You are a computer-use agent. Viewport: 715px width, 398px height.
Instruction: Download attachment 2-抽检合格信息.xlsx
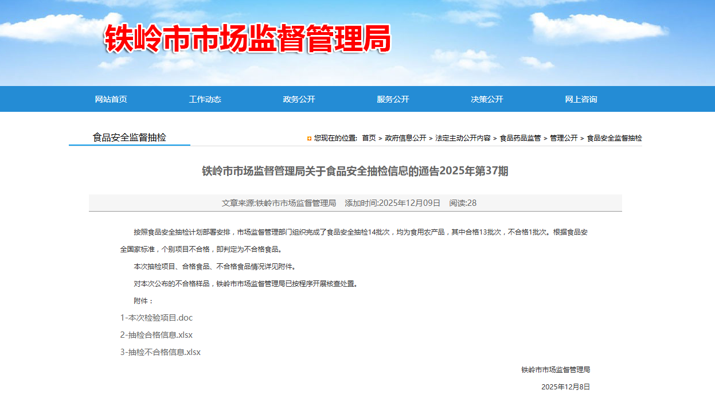point(157,335)
